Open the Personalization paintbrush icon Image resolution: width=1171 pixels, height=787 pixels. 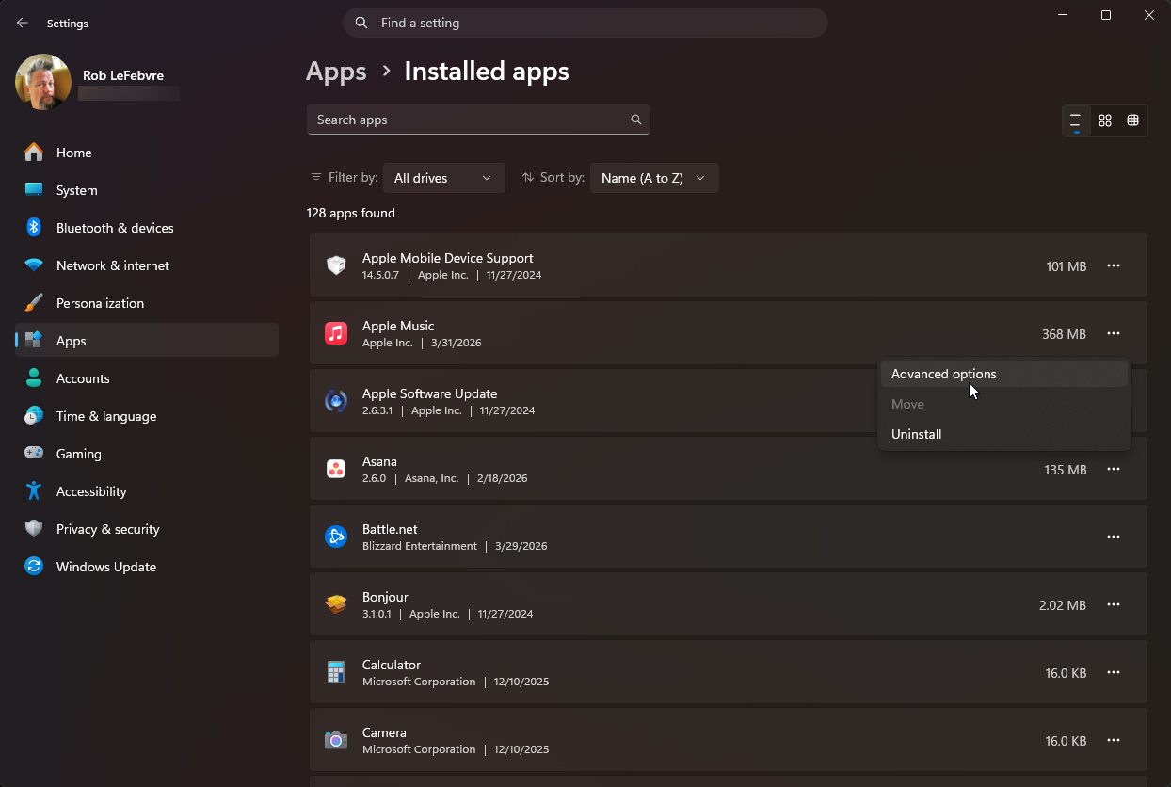pos(34,303)
